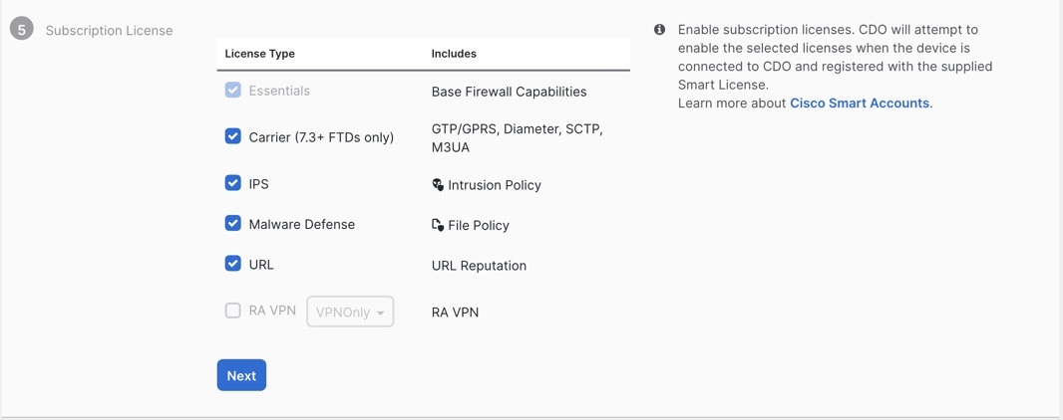Click the URL Reputation text
The image size is (1063, 420).
tap(479, 265)
